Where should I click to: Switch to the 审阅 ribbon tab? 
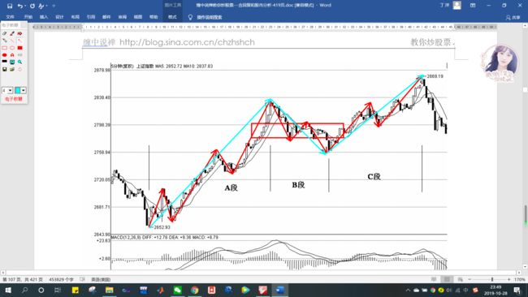point(122,17)
